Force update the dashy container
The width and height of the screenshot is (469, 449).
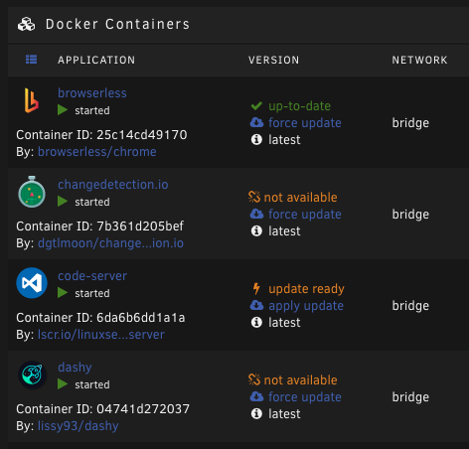(305, 397)
